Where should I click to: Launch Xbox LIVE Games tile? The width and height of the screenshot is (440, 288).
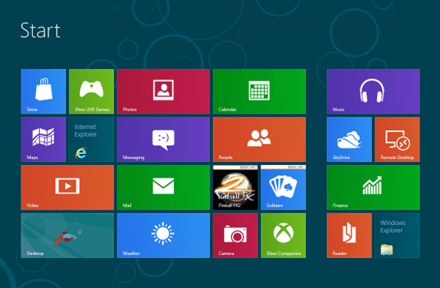[x=92, y=92]
